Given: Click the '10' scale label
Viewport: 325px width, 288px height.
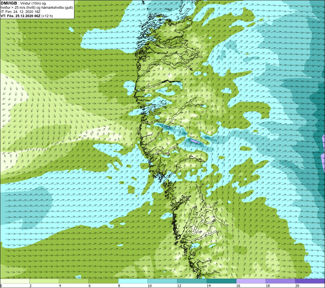Looking at the screenshot, I should point(149,286).
